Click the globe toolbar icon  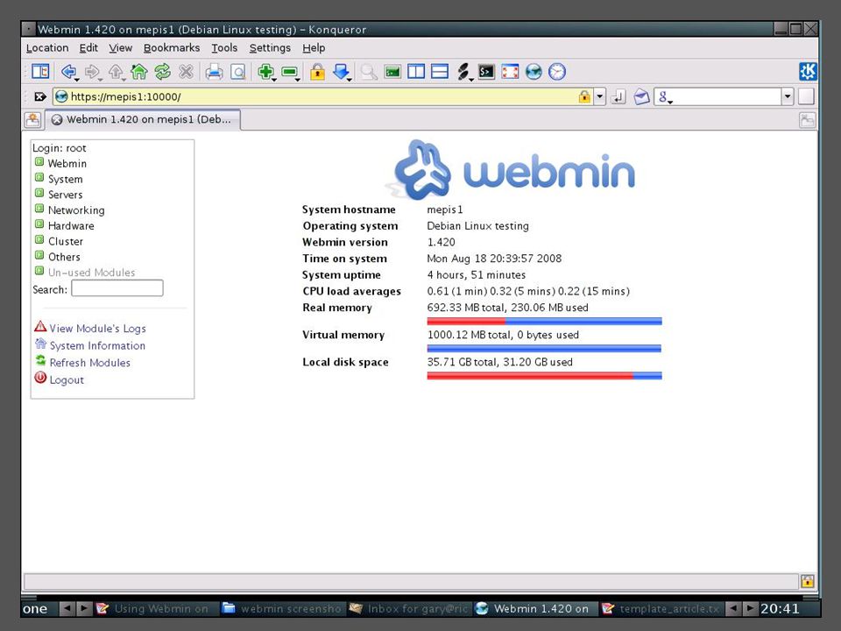pyautogui.click(x=534, y=71)
